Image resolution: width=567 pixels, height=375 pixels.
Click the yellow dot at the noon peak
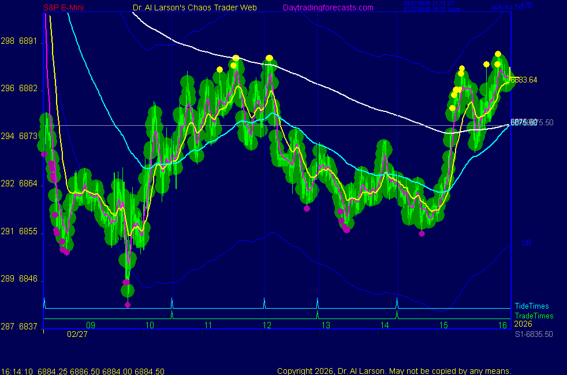click(x=270, y=58)
